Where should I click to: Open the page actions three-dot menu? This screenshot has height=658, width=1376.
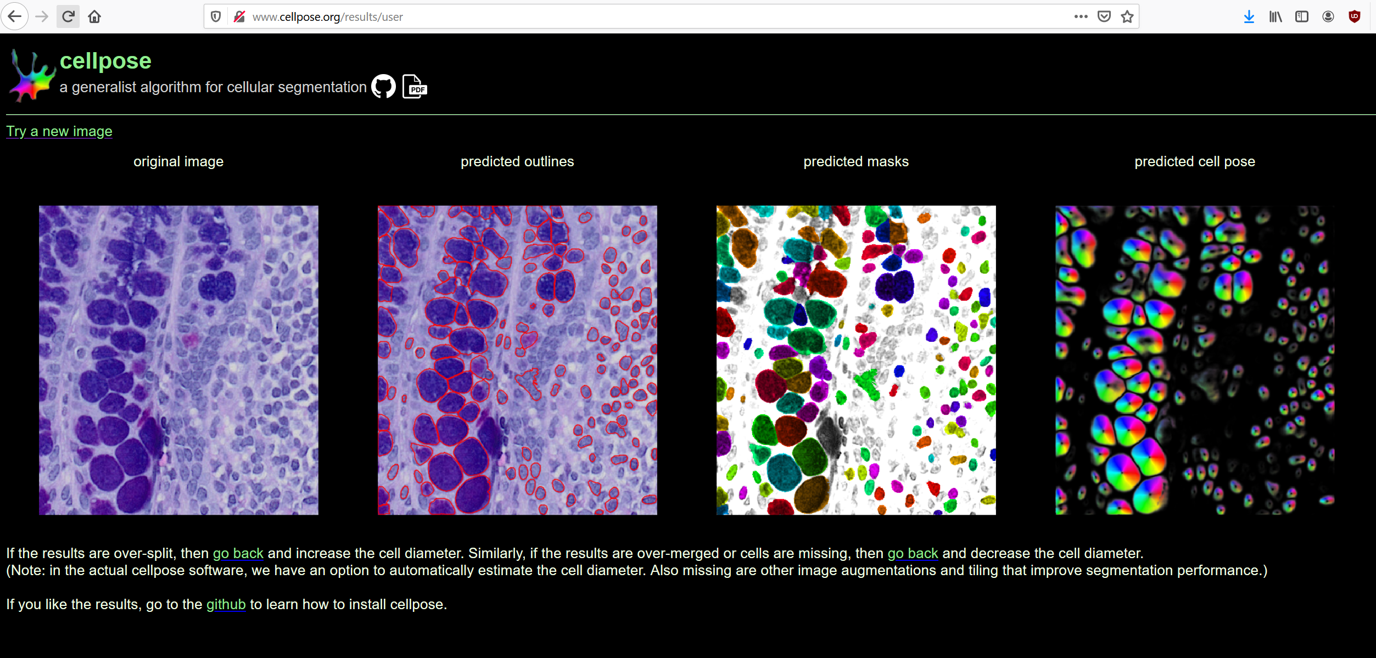tap(1081, 16)
